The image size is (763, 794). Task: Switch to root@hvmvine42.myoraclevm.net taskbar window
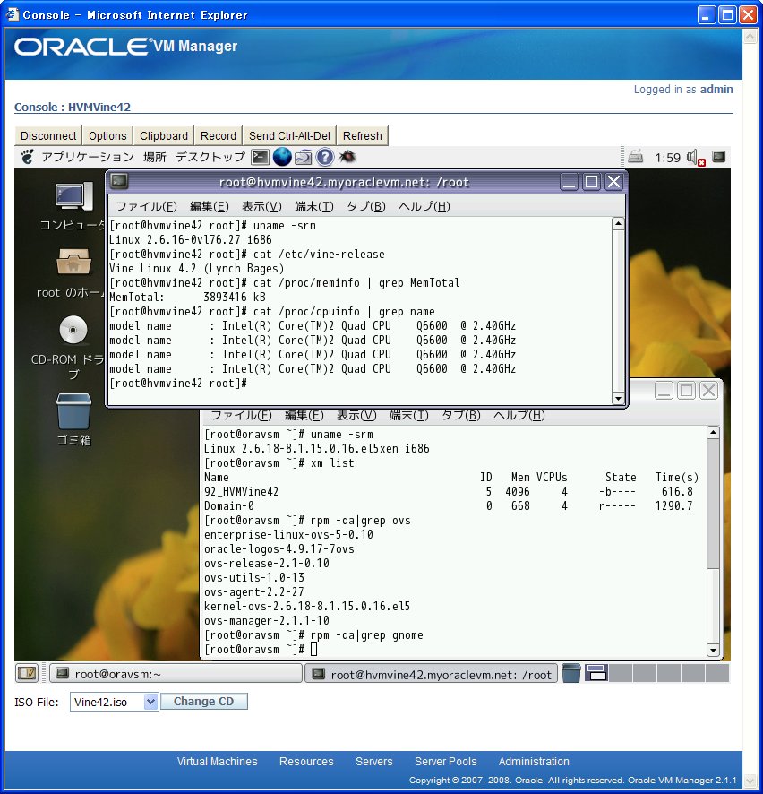pyautogui.click(x=431, y=674)
